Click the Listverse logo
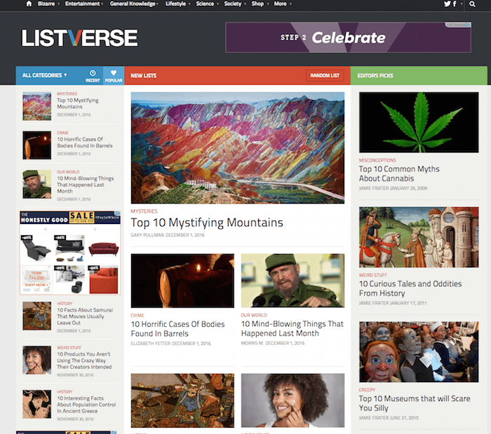491x434 pixels. tap(79, 38)
